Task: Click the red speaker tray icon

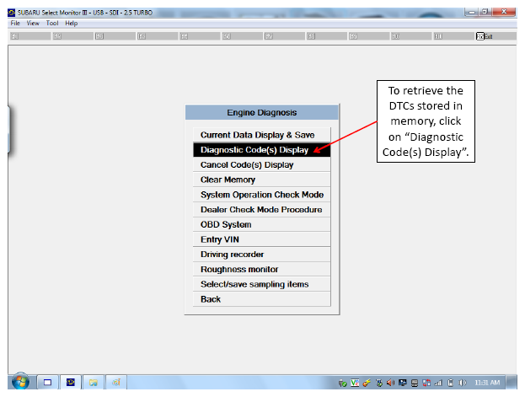Action: click(x=390, y=383)
